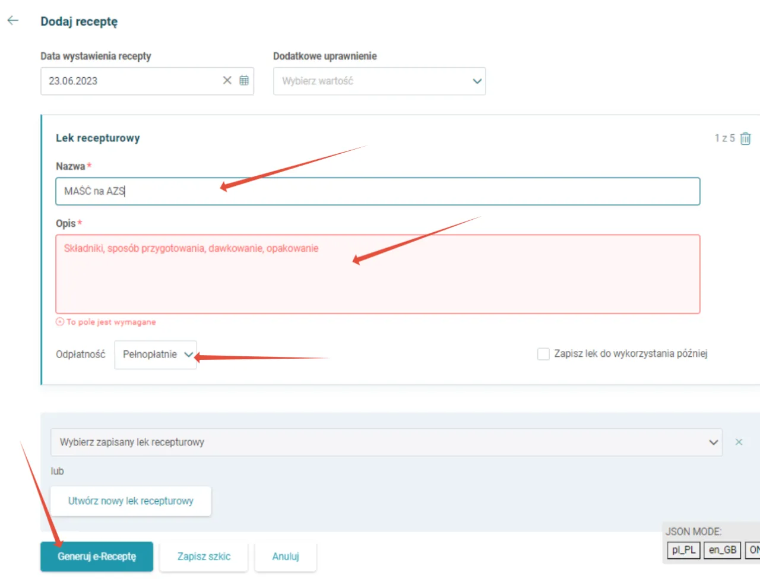Open the calendar date picker icon
This screenshot has width=760, height=579.
coord(244,80)
